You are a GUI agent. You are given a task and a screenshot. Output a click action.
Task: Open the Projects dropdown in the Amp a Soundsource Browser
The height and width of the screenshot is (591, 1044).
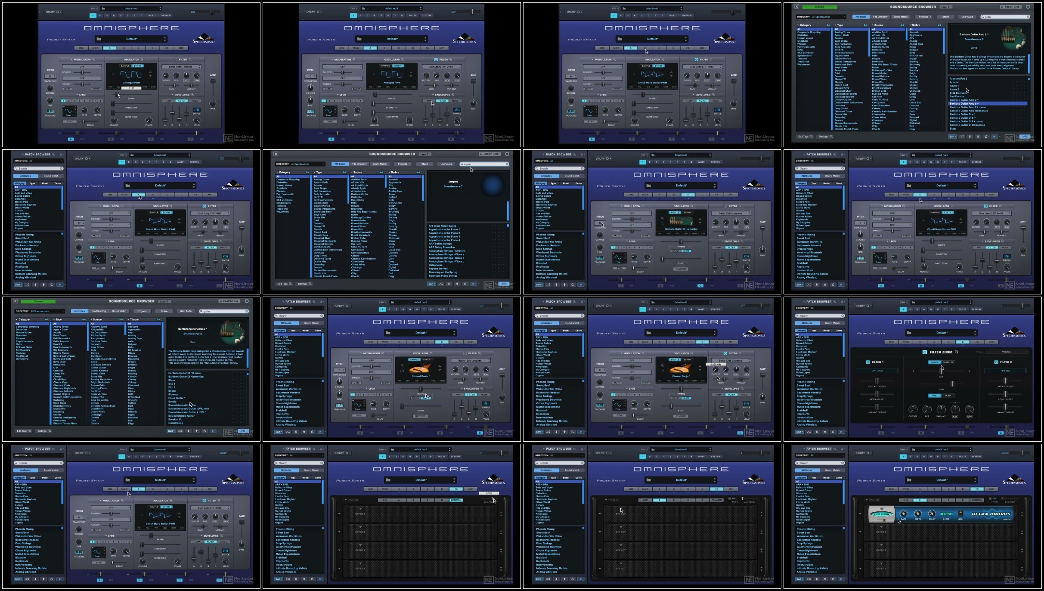[142, 311]
